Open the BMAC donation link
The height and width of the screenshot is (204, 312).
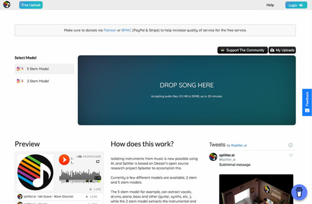[x=127, y=30]
